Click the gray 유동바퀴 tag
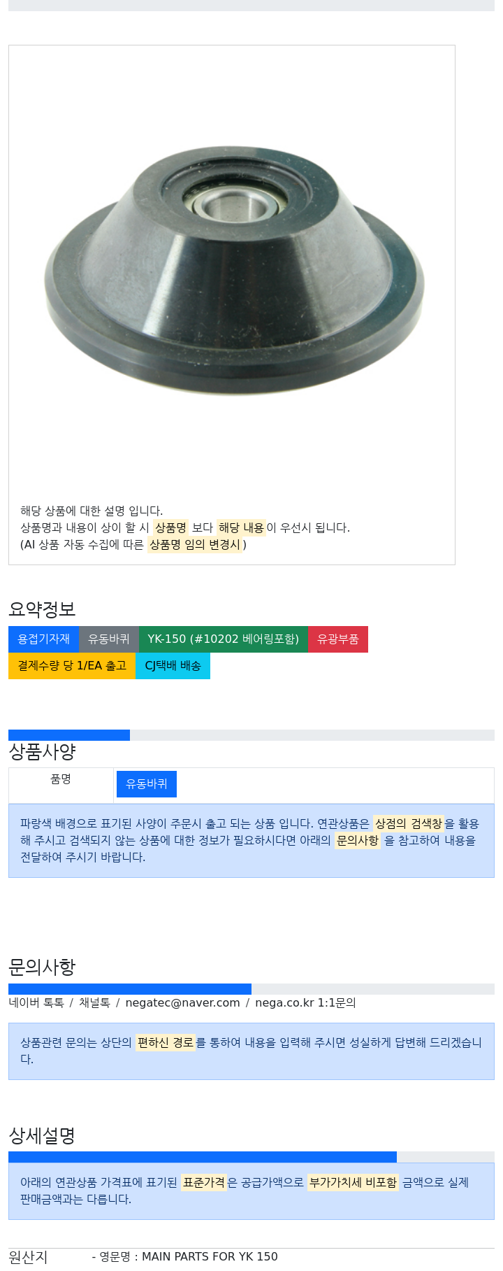 109,639
